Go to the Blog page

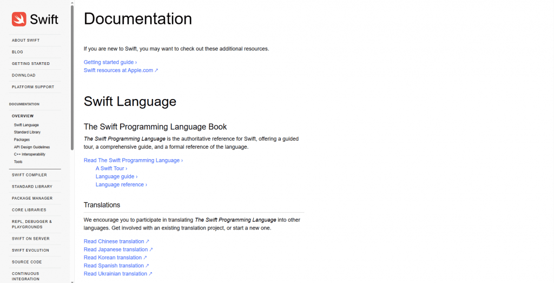click(x=17, y=52)
